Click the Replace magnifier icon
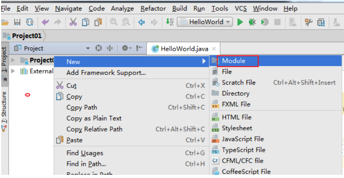Screen dimensions: 344x178 pos(126,22)
